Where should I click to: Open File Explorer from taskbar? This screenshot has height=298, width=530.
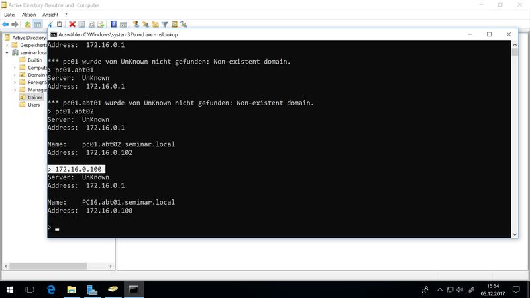(x=72, y=289)
